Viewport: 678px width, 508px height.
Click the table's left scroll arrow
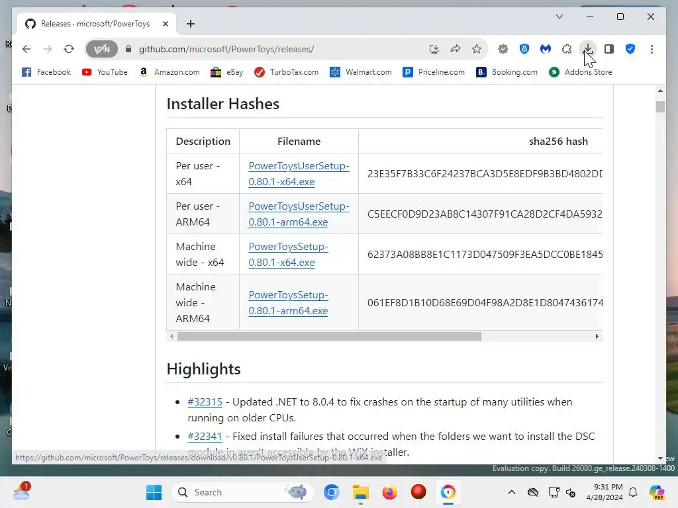[x=171, y=337]
